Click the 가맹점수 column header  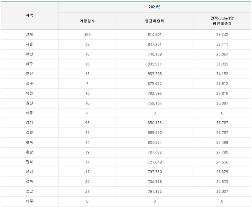click(x=87, y=21)
